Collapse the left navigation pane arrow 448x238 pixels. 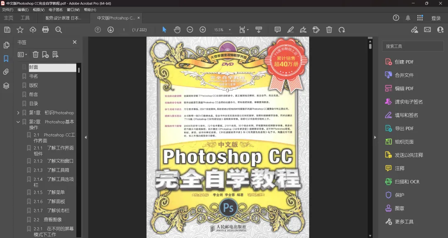point(86,137)
